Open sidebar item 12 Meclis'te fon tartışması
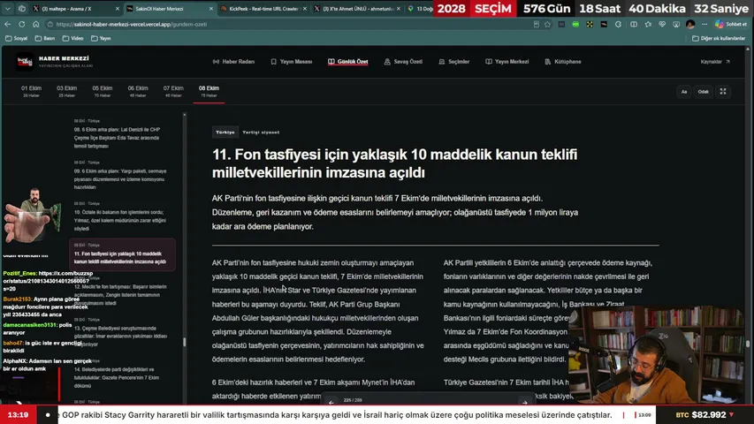This screenshot has width=754, height=424. 120,291
